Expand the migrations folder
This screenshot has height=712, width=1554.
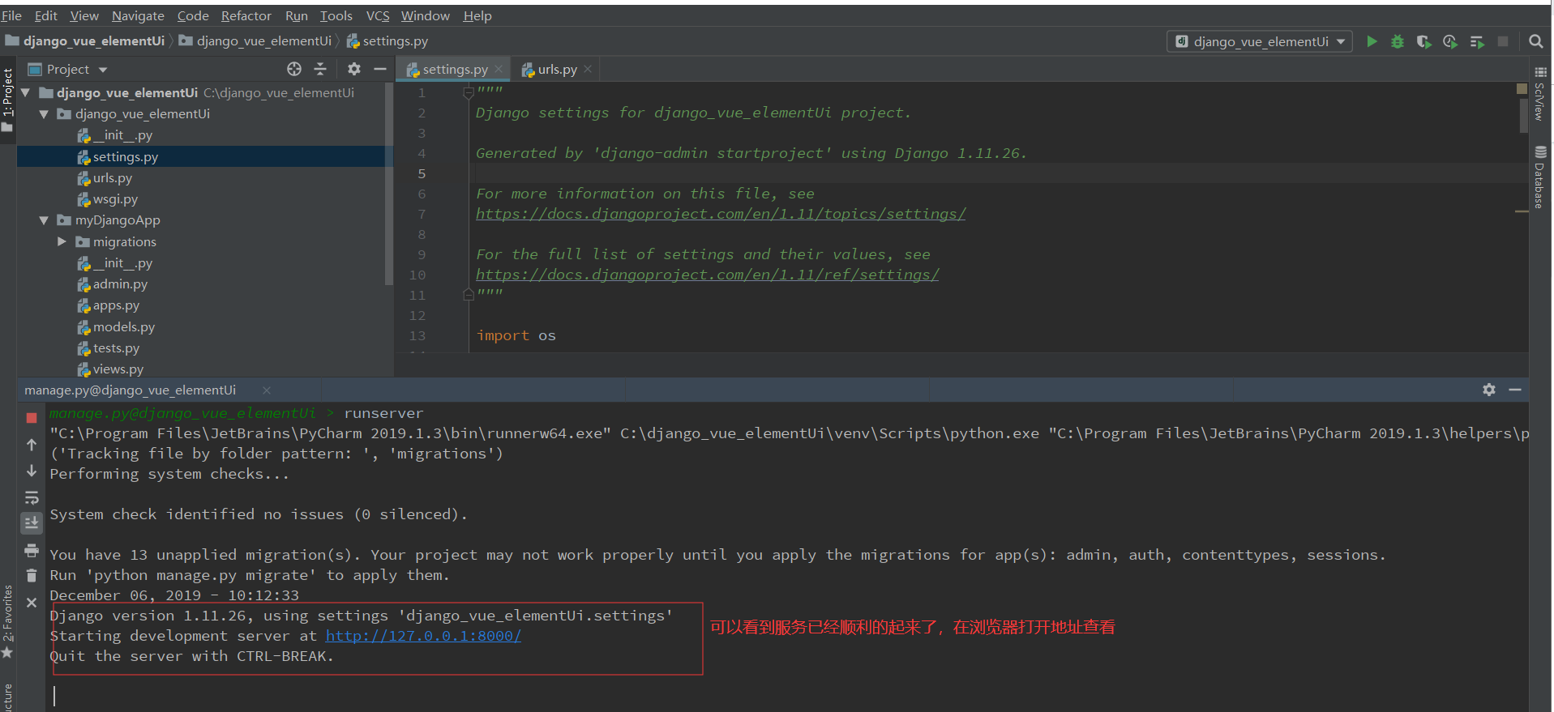62,241
